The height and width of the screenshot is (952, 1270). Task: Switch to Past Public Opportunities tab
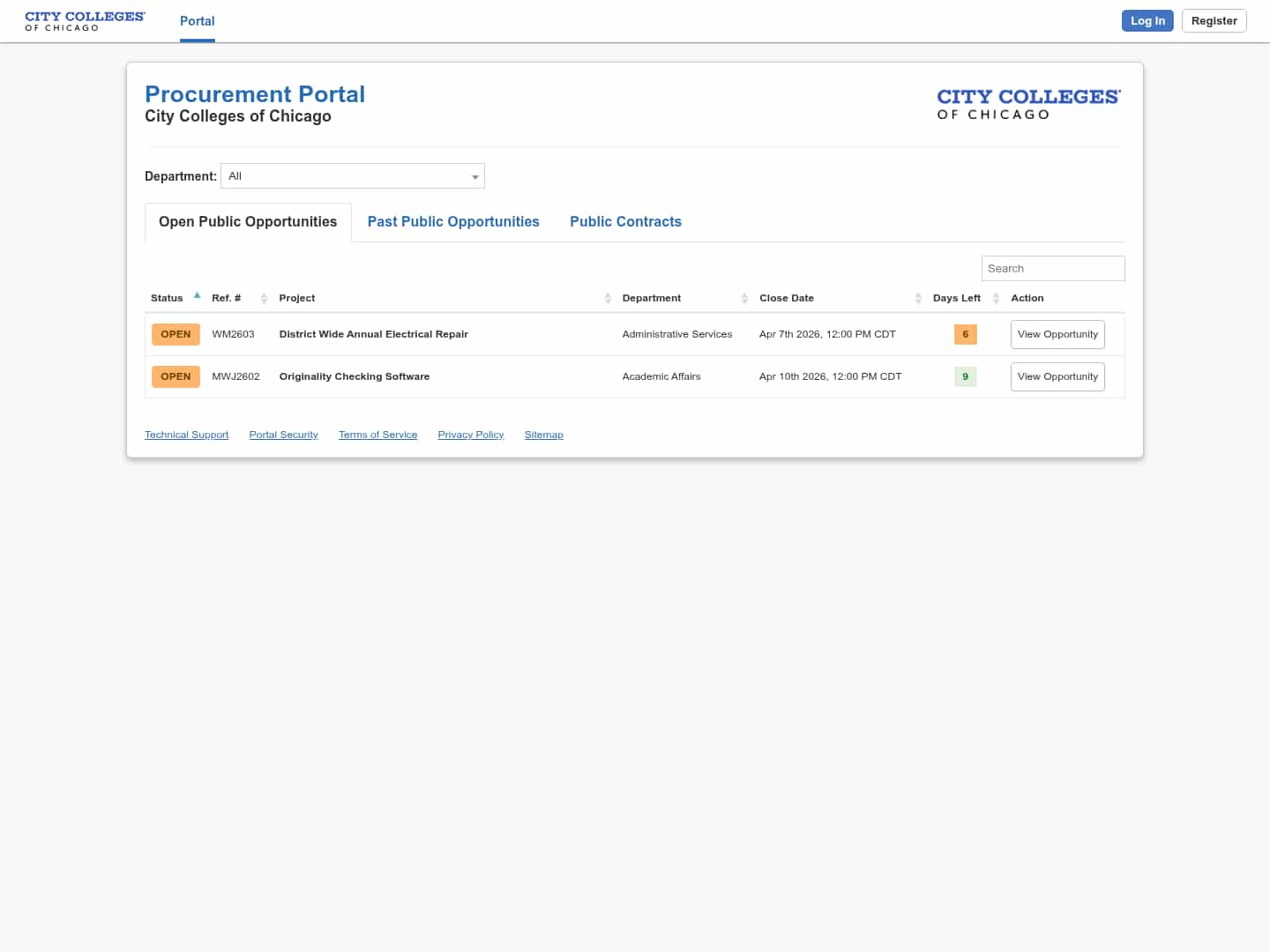pyautogui.click(x=453, y=221)
